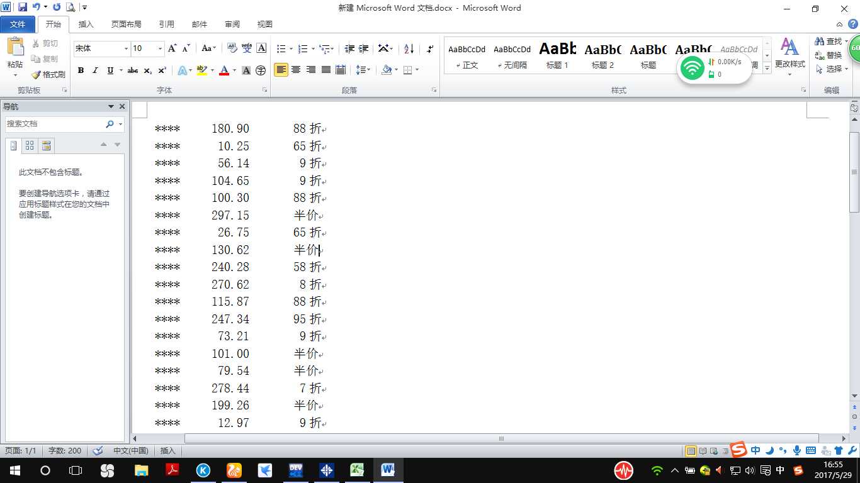Click the search document (搜索文档) field
Viewport: 860px width, 483px height.
(54, 124)
